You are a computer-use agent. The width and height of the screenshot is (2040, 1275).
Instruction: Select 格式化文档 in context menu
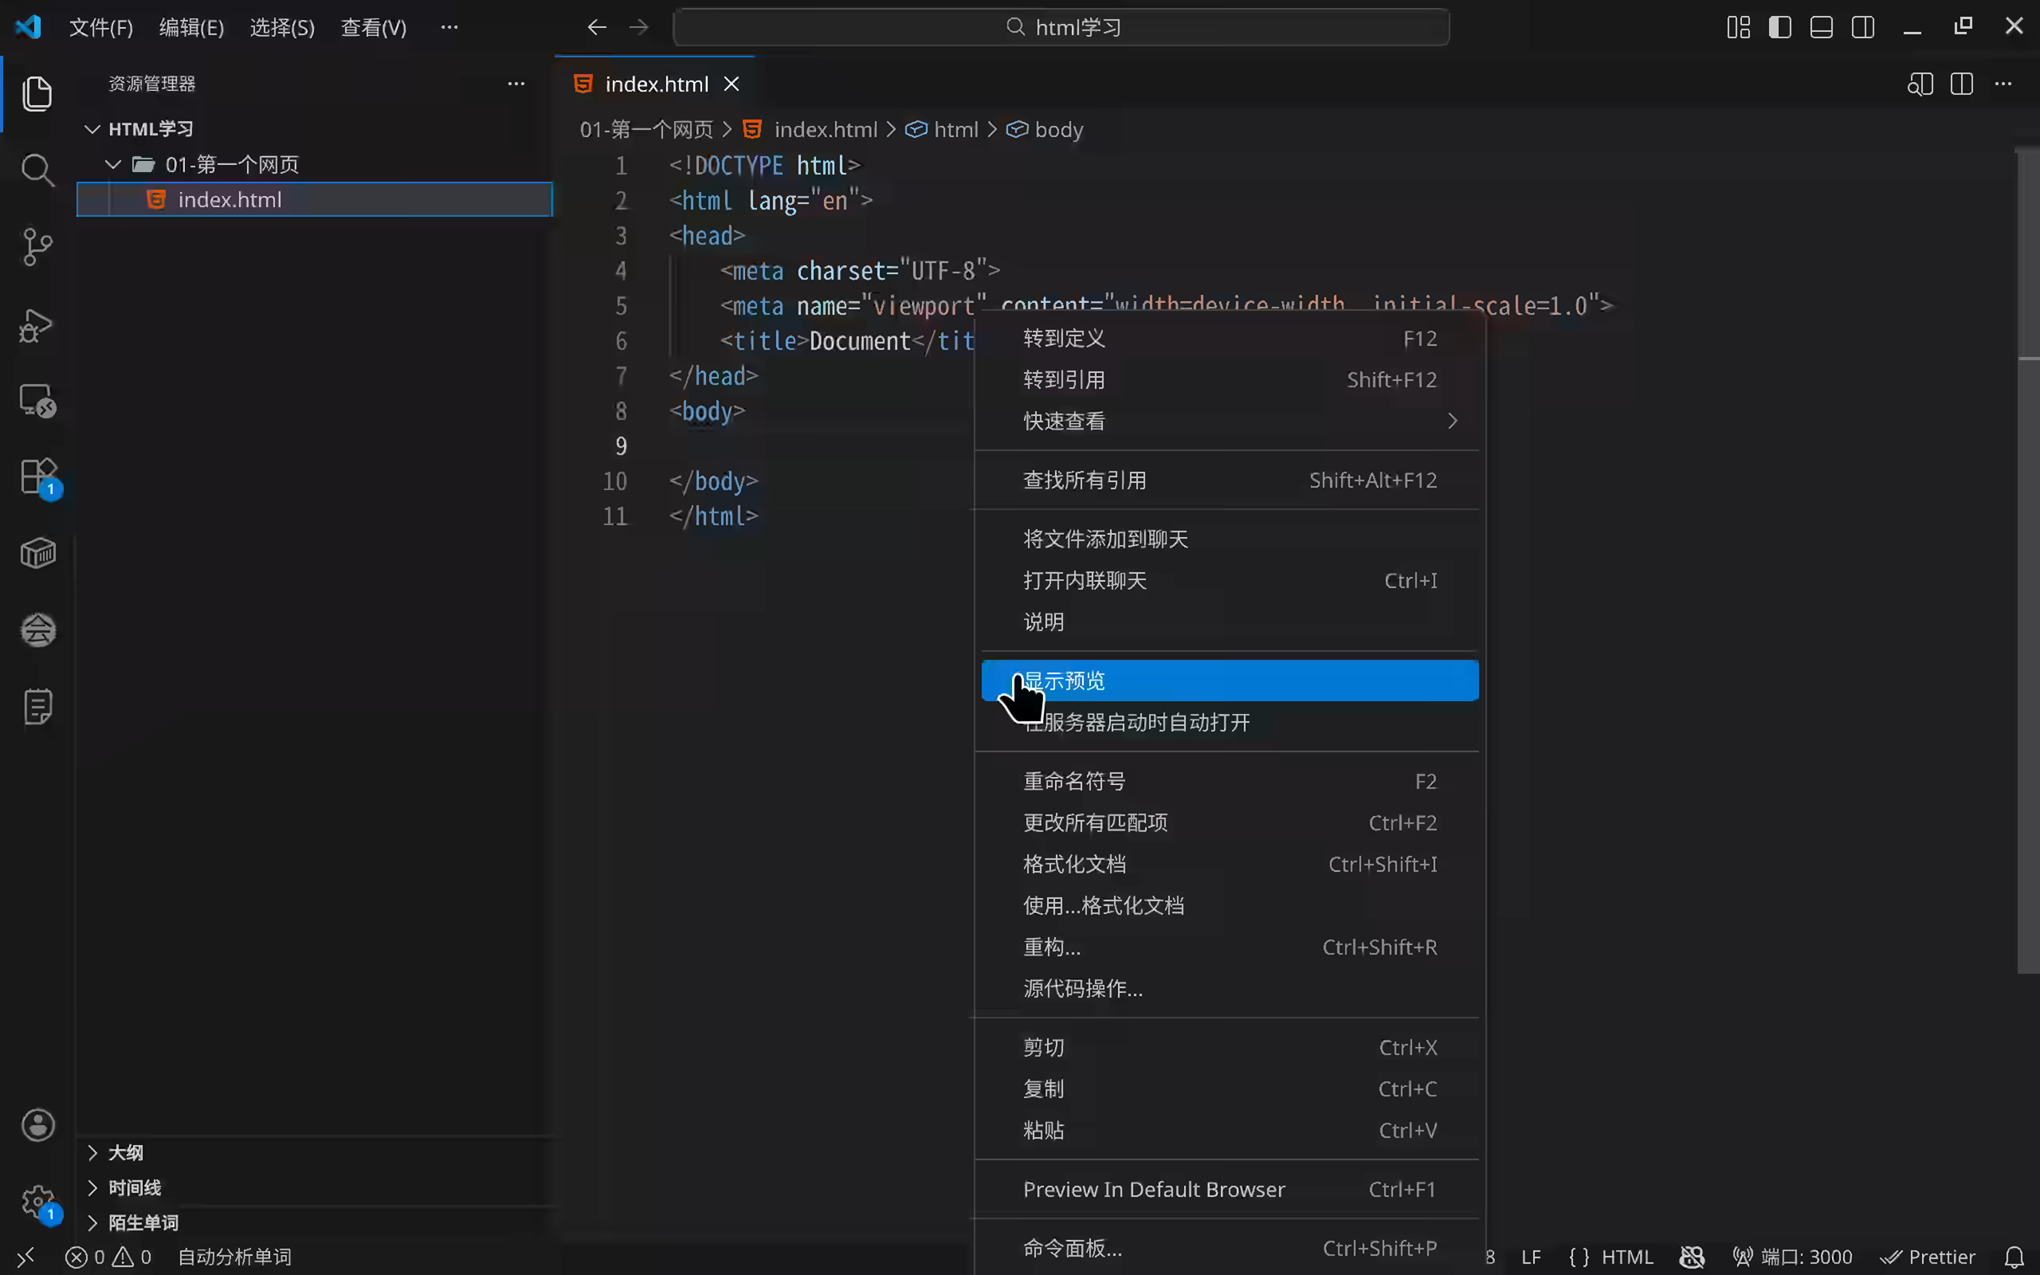pos(1075,865)
